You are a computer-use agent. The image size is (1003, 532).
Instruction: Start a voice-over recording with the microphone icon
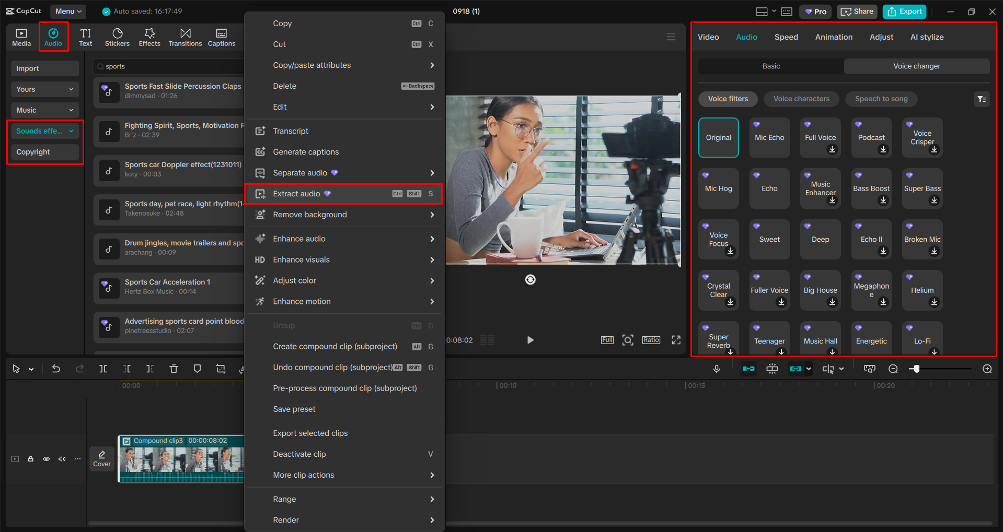pyautogui.click(x=717, y=369)
